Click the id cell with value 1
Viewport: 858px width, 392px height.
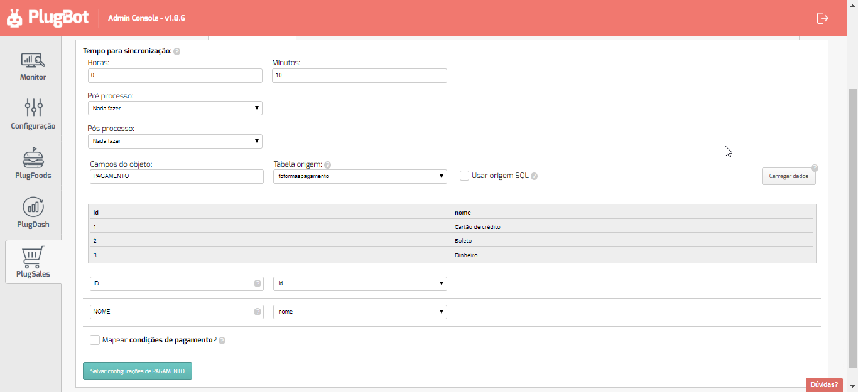point(95,226)
